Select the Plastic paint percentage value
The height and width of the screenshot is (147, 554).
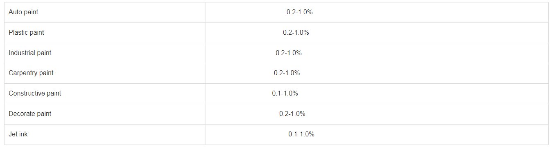tap(296, 33)
